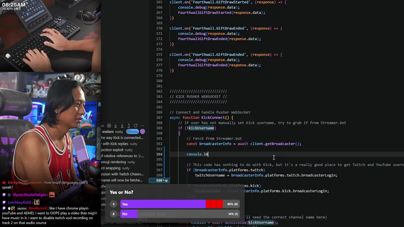Click the target icon in source control toolbar

(109, 125)
